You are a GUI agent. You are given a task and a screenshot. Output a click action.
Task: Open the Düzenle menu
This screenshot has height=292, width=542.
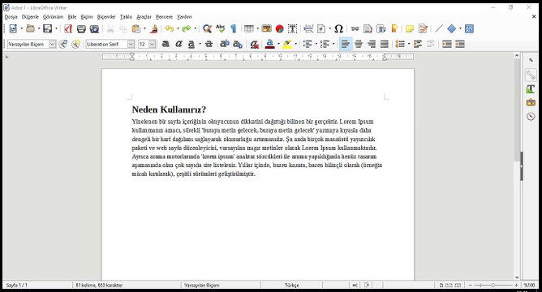tap(30, 17)
